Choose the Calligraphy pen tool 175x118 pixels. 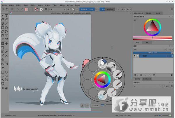click(6, 20)
